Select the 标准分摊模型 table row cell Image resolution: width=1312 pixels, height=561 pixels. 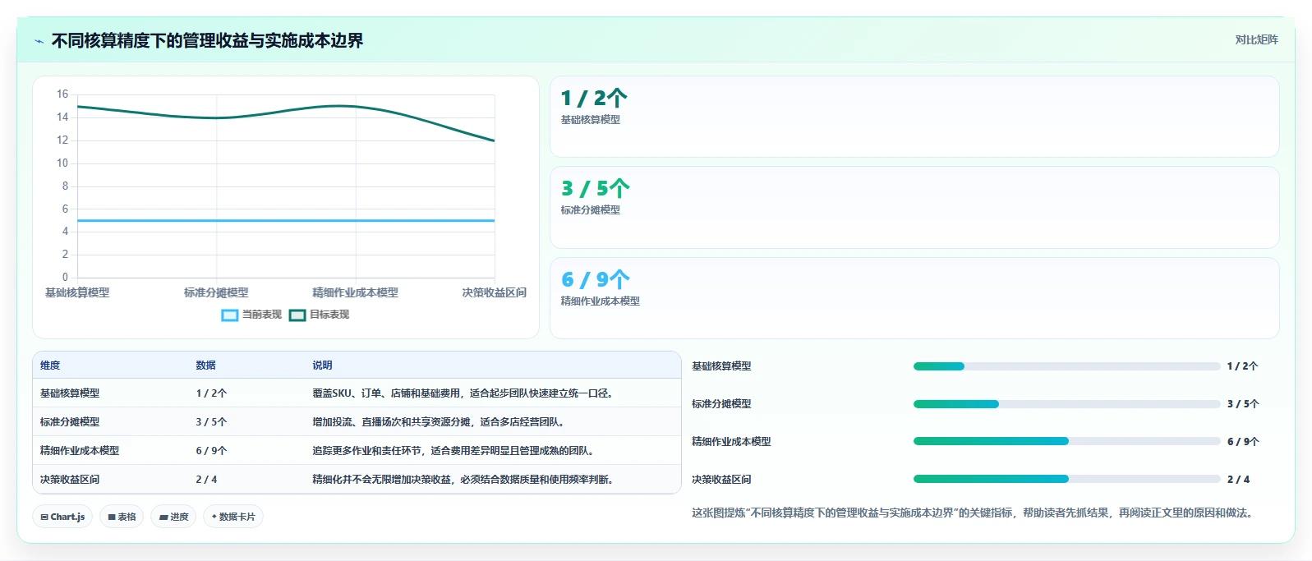pyautogui.click(x=70, y=422)
